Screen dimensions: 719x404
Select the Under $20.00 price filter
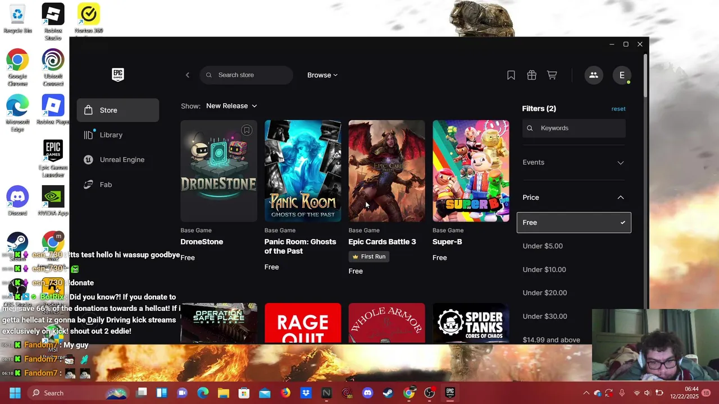(545, 293)
